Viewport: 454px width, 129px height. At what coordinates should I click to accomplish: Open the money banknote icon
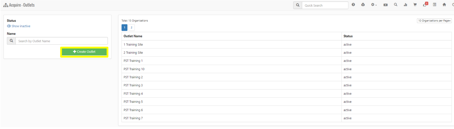pyautogui.click(x=385, y=5)
